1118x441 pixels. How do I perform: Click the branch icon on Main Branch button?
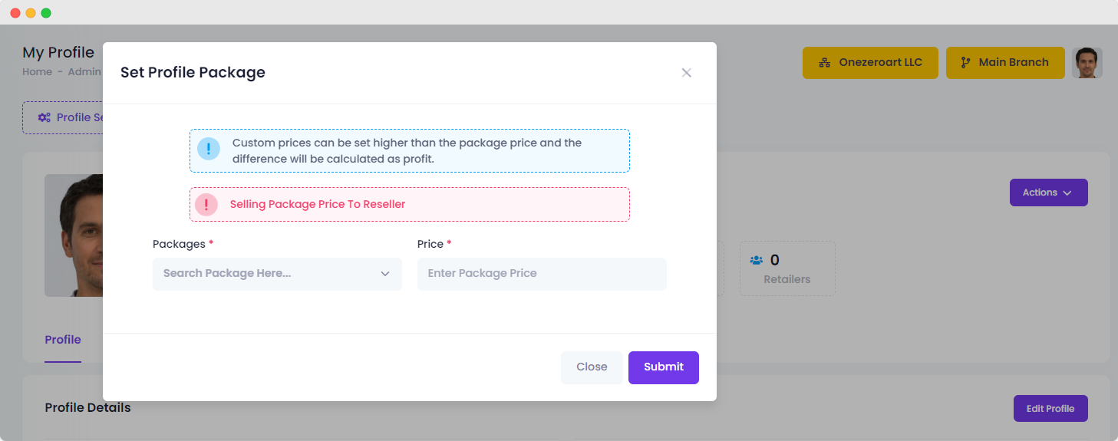click(x=965, y=63)
